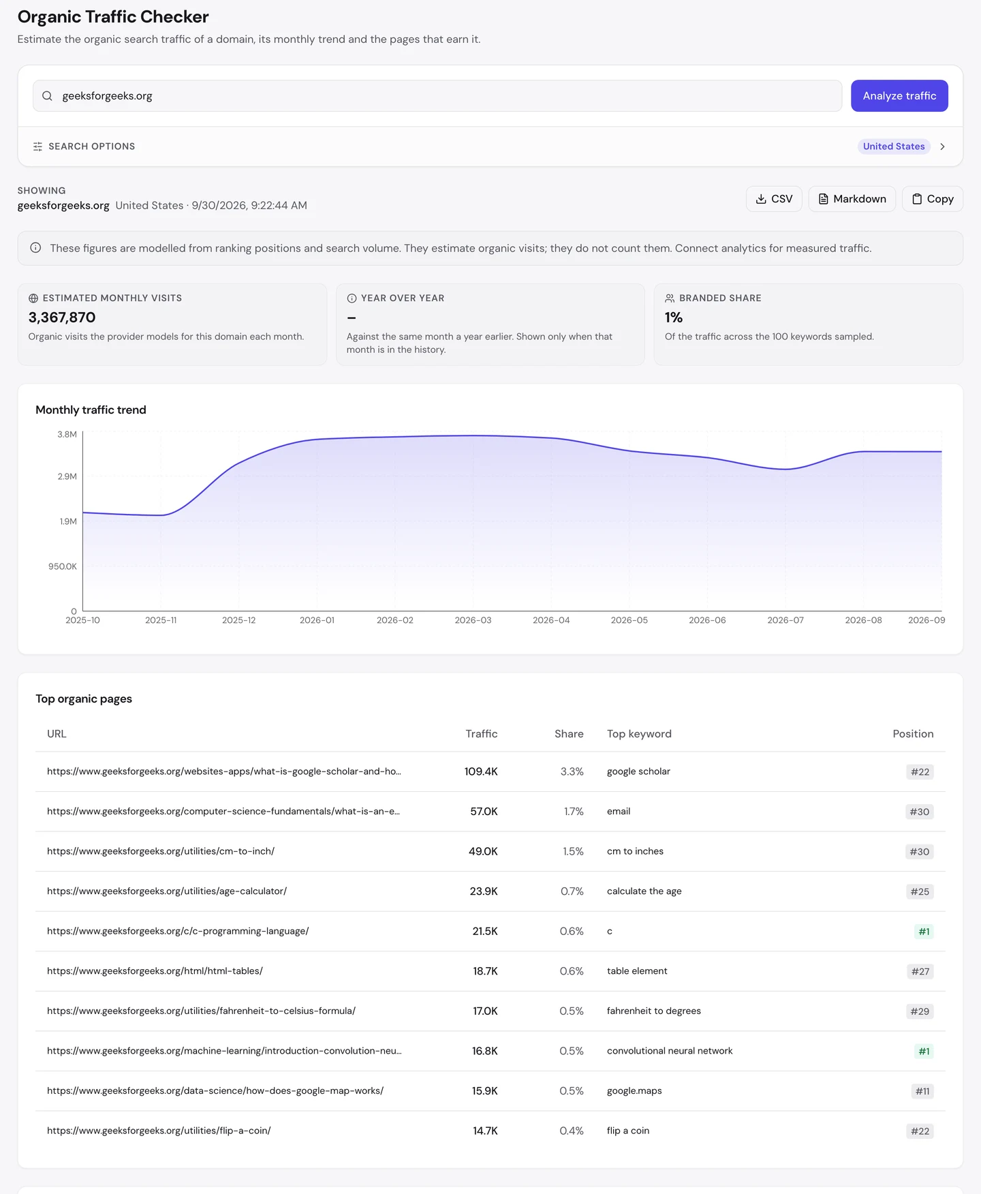Click the Traffic column header

(482, 734)
